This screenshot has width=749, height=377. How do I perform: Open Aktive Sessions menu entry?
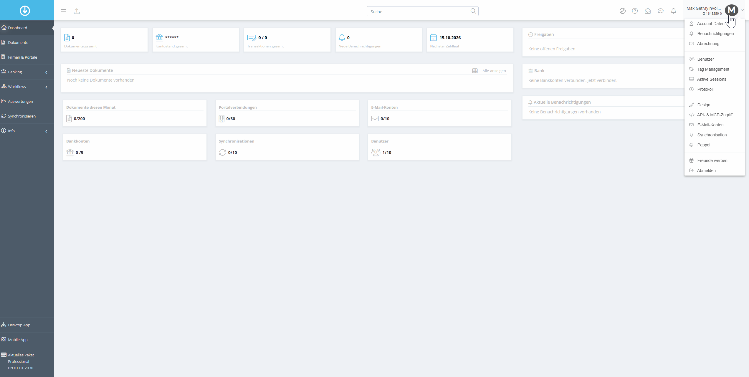coord(715,79)
